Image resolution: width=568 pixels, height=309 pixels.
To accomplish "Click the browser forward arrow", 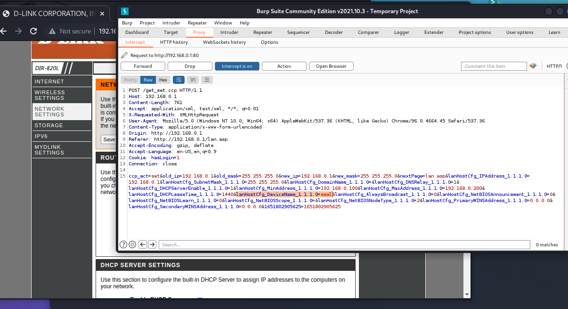I will (18, 31).
